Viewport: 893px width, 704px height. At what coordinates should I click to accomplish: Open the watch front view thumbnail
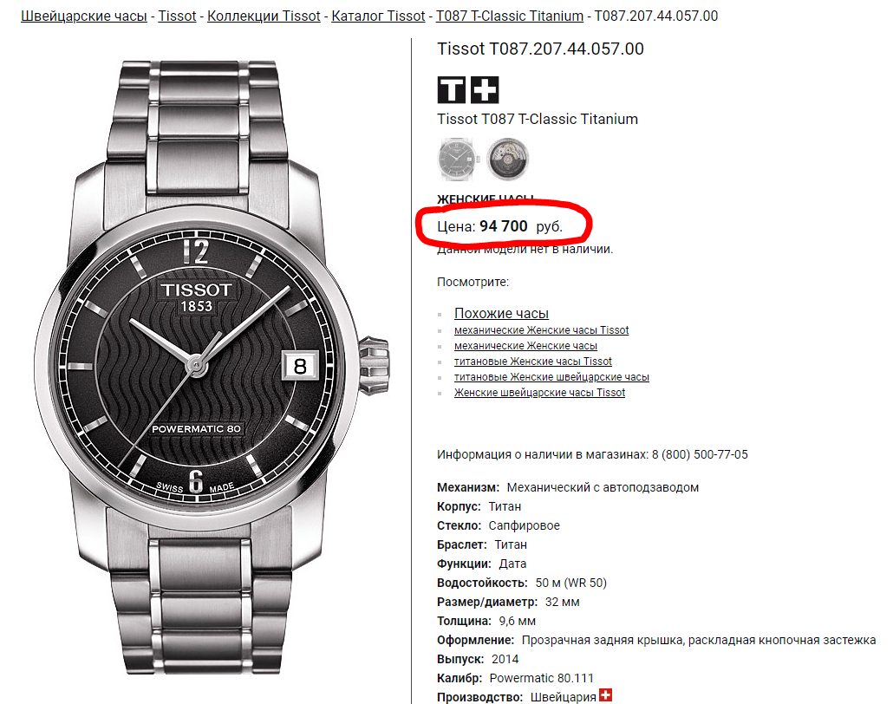(457, 159)
